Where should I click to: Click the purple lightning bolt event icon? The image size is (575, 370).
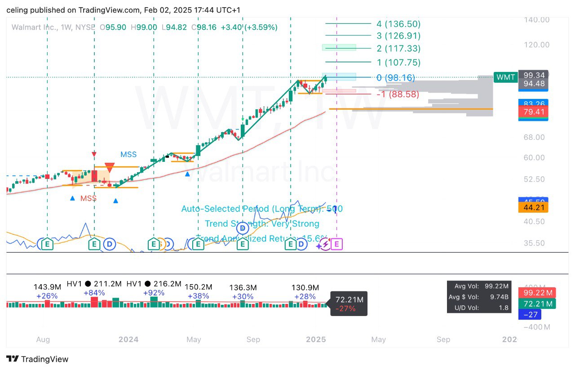point(323,245)
